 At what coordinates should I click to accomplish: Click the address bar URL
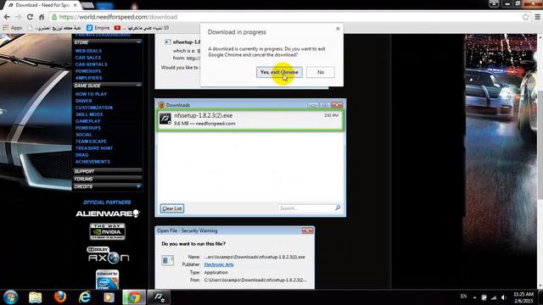(x=118, y=17)
